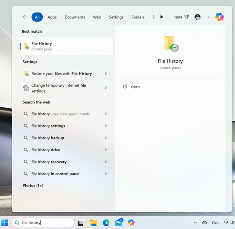Expand file history settings chevron
The height and width of the screenshot is (229, 235).
point(106,126)
